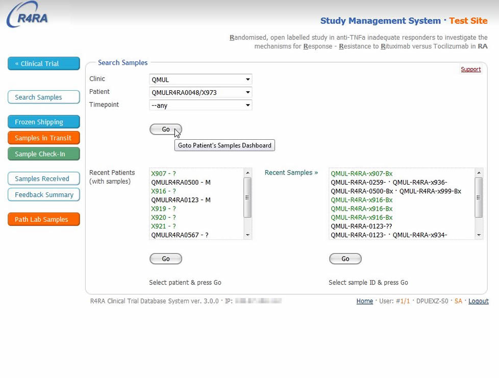Screen dimensions: 499x378
Task: Click the Logout link in footer
Action: pyautogui.click(x=478, y=301)
